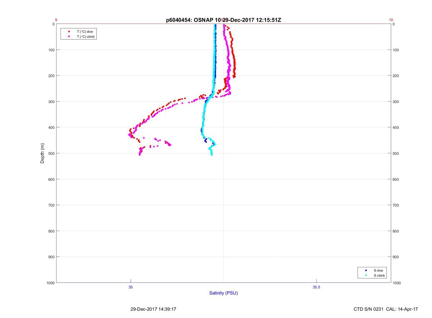Click the plot title "p6040454: OSNAP 10 29-Dec-2017 12:15:51Z"
Image resolution: width=432 pixels, height=318 pixels.
pyautogui.click(x=224, y=20)
